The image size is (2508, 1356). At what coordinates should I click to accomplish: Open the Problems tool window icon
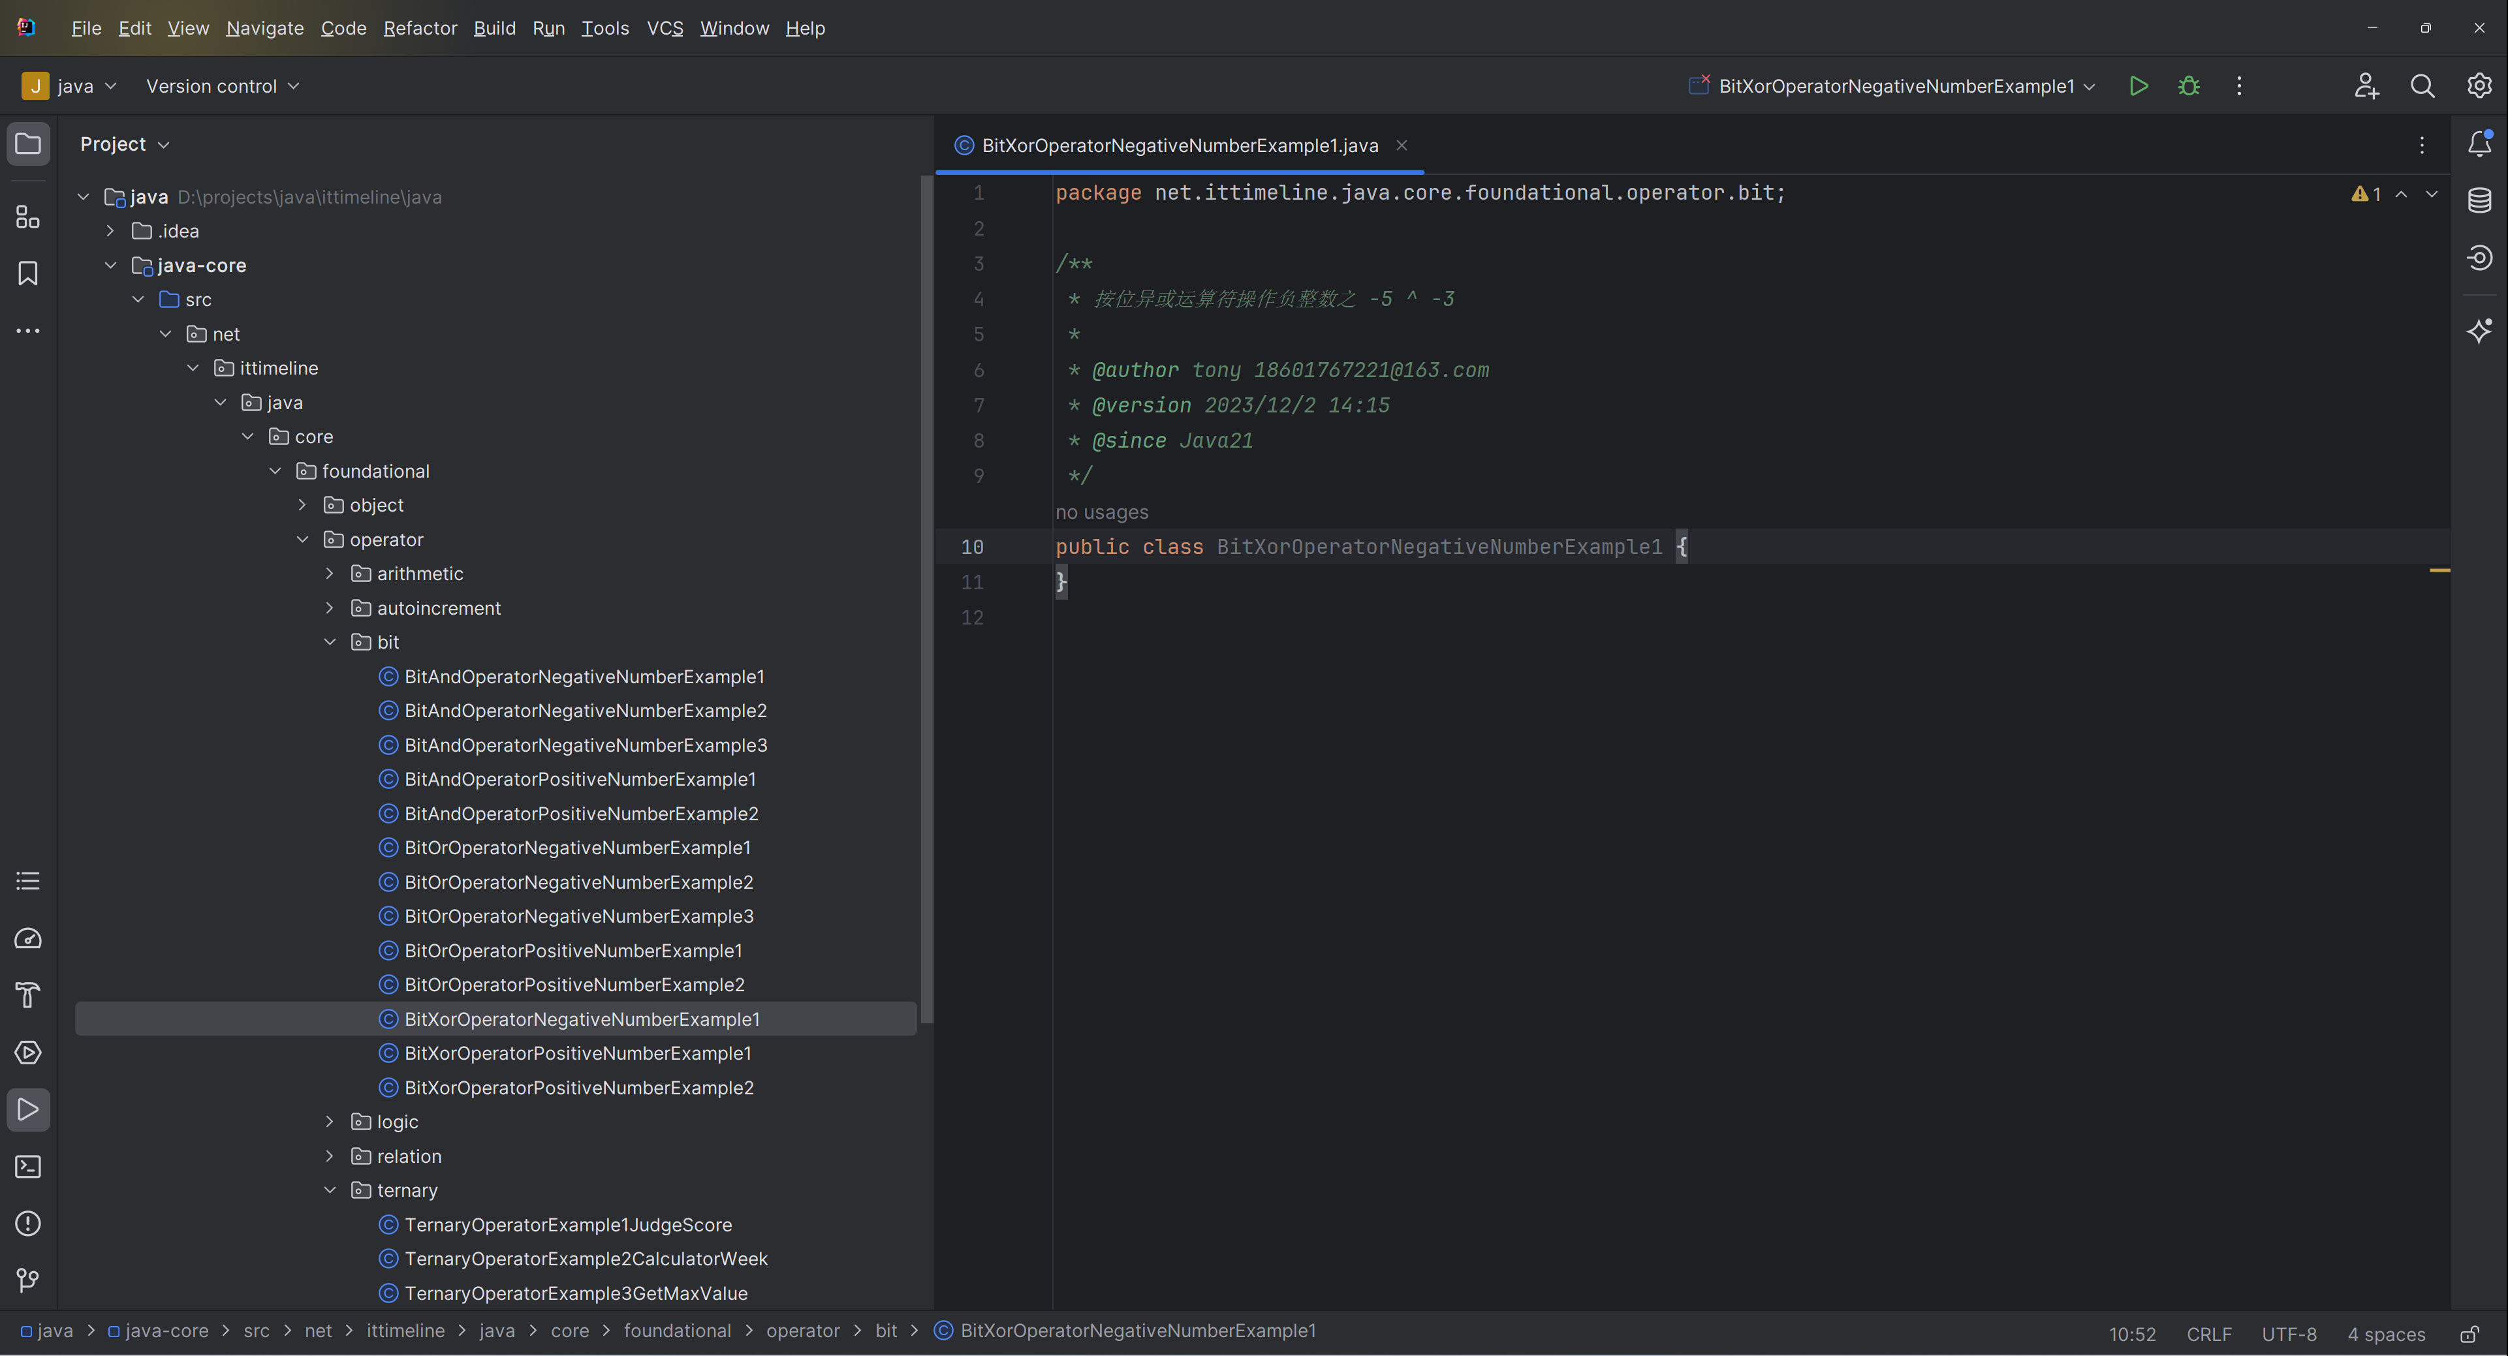[28, 1224]
